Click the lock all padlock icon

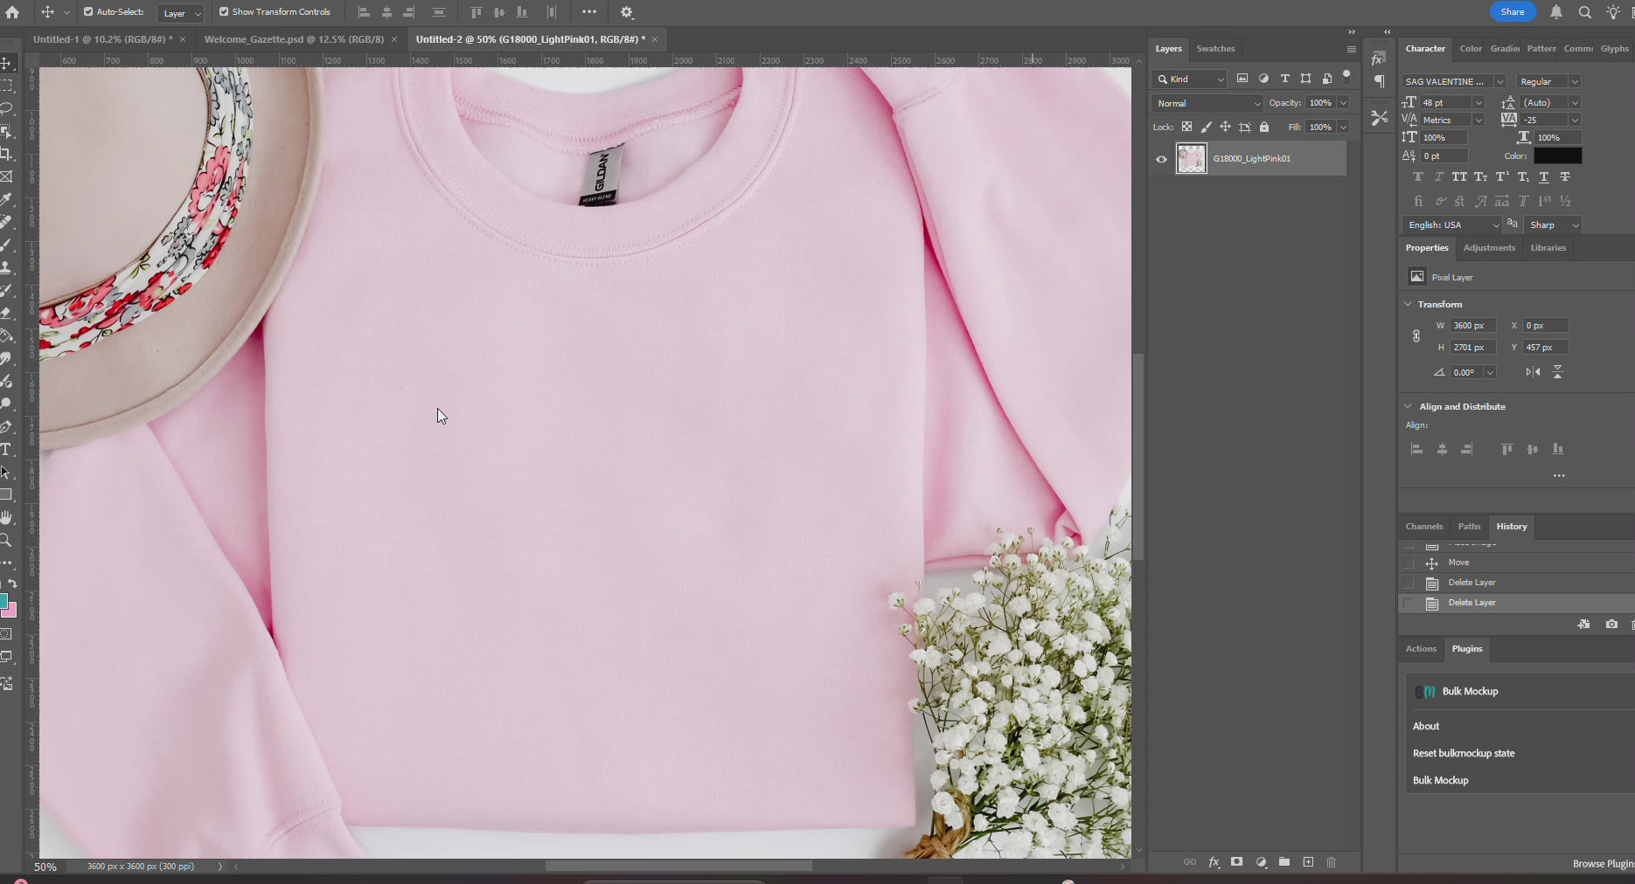coord(1264,128)
